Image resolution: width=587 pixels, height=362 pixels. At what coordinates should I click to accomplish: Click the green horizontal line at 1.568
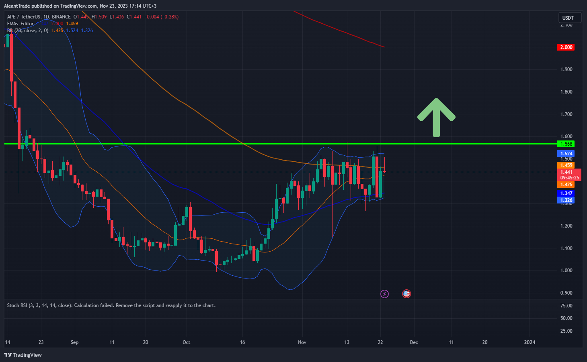click(280, 144)
